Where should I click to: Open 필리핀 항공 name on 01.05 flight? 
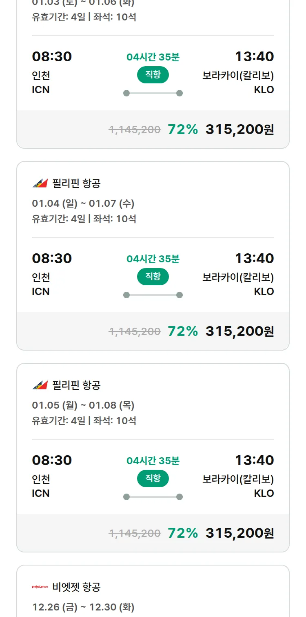(76, 385)
